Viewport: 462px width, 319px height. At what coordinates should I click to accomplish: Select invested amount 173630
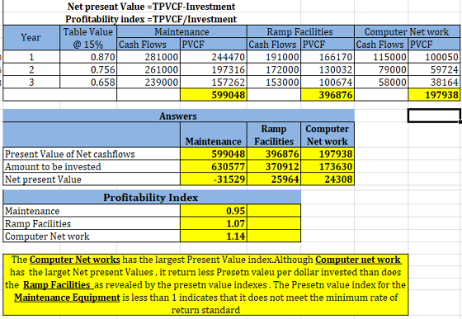328,166
